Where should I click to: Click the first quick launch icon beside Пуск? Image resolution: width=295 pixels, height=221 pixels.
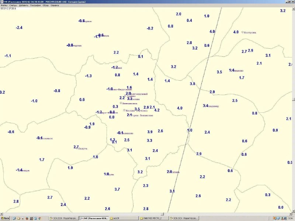tap(14, 218)
